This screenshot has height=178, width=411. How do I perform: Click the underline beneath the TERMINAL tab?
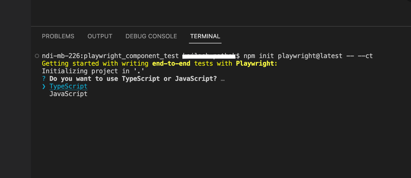tap(205, 43)
